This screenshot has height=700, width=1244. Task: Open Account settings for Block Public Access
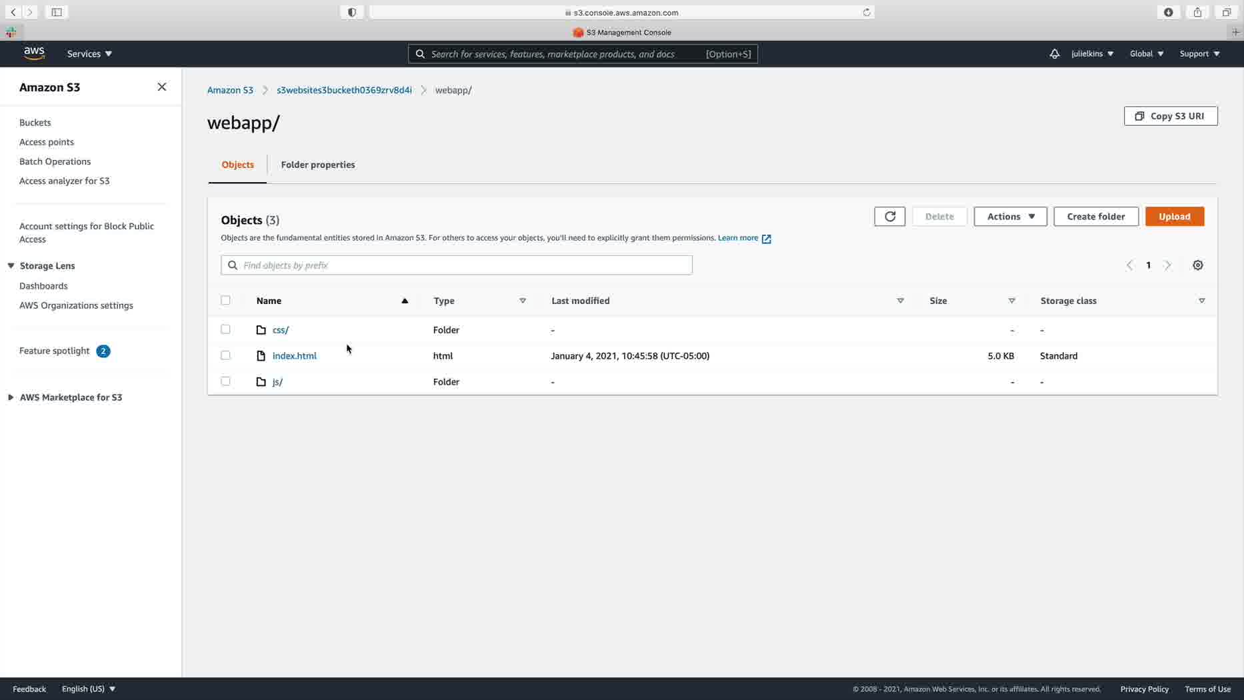point(87,233)
